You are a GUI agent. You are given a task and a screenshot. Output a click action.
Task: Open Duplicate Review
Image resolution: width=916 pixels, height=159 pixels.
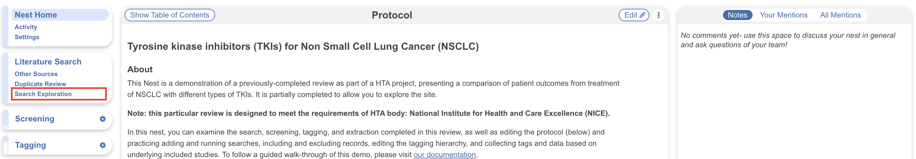[40, 84]
